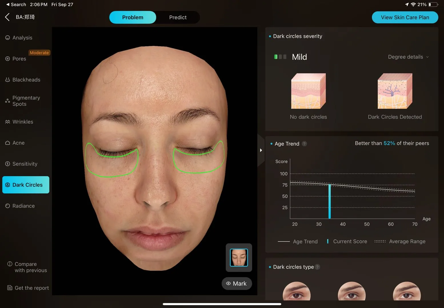Open the Analysis overview item
Screen dimensions: 444x308
pos(19,38)
